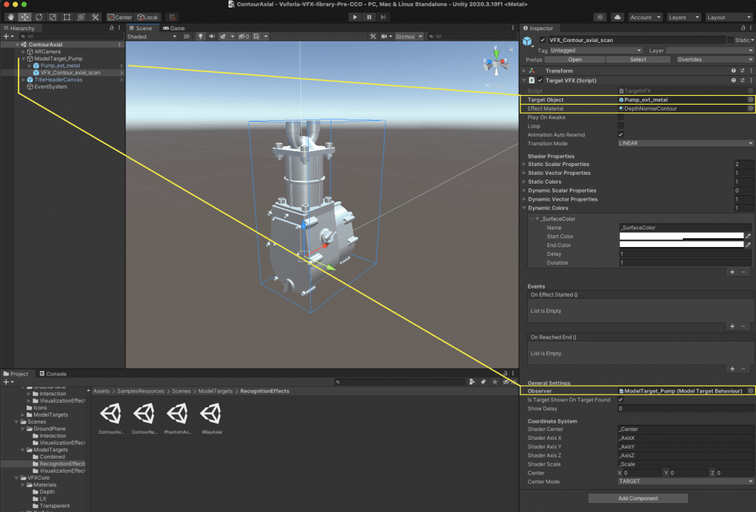The width and height of the screenshot is (756, 512).
Task: Toggle the scene grid icon
Action: [256, 36]
